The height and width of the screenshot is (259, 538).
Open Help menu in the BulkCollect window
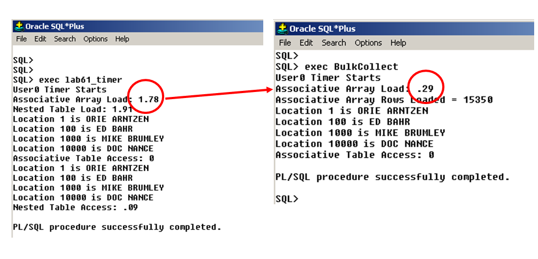point(398,43)
